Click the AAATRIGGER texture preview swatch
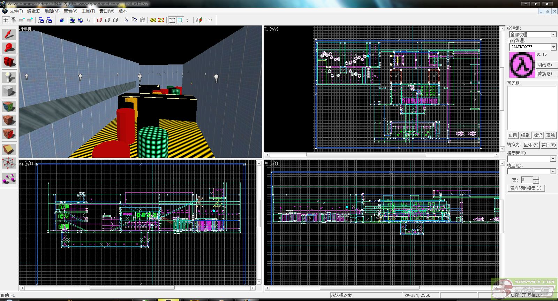 pyautogui.click(x=521, y=65)
